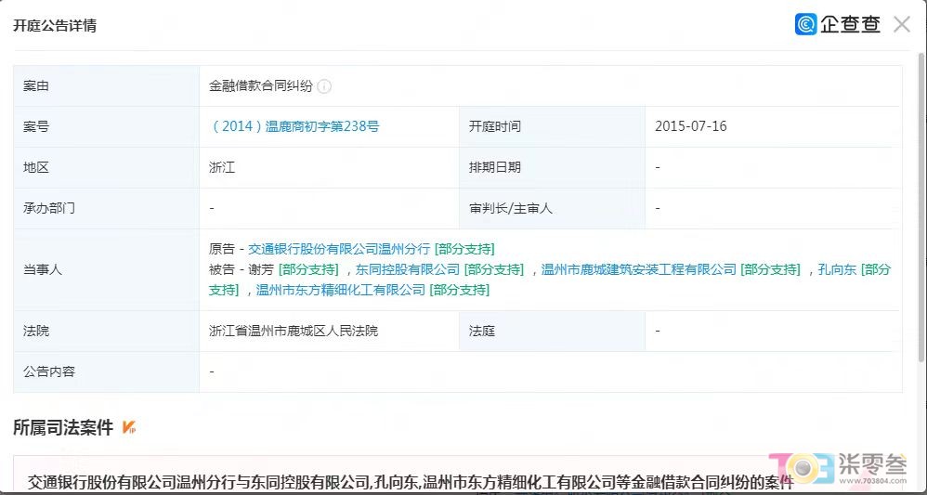Click the info icon beside 金融借款合同纠纷
The width and height of the screenshot is (927, 495).
324,86
